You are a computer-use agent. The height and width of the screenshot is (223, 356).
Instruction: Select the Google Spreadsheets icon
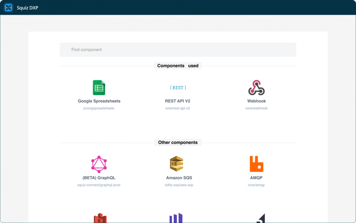tap(99, 88)
